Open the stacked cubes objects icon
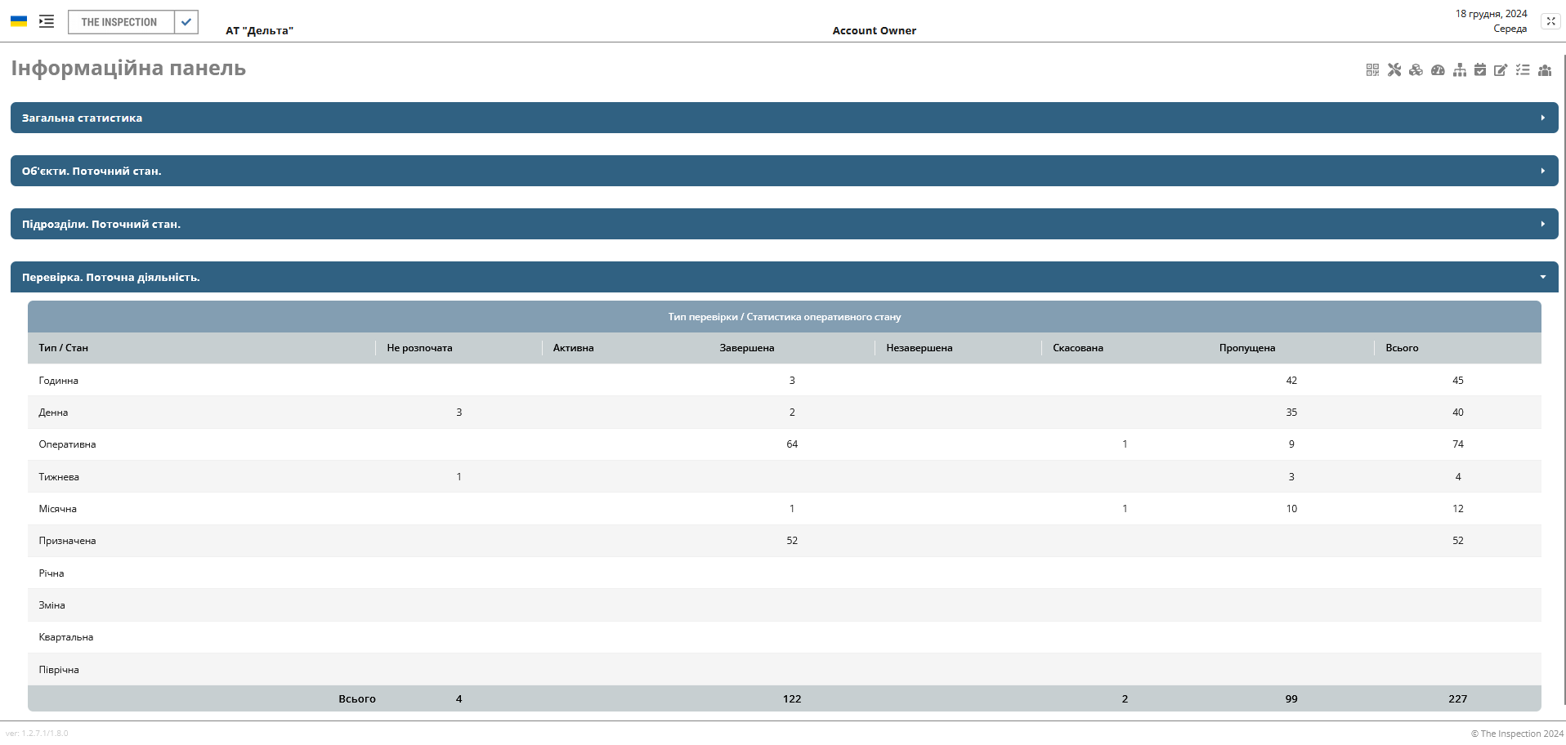Screen dimensions: 1566x745 pyautogui.click(x=1416, y=70)
